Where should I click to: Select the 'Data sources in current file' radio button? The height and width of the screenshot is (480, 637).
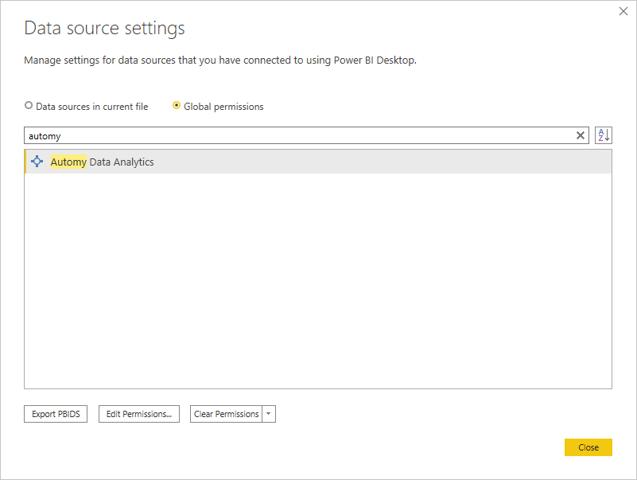tap(29, 105)
